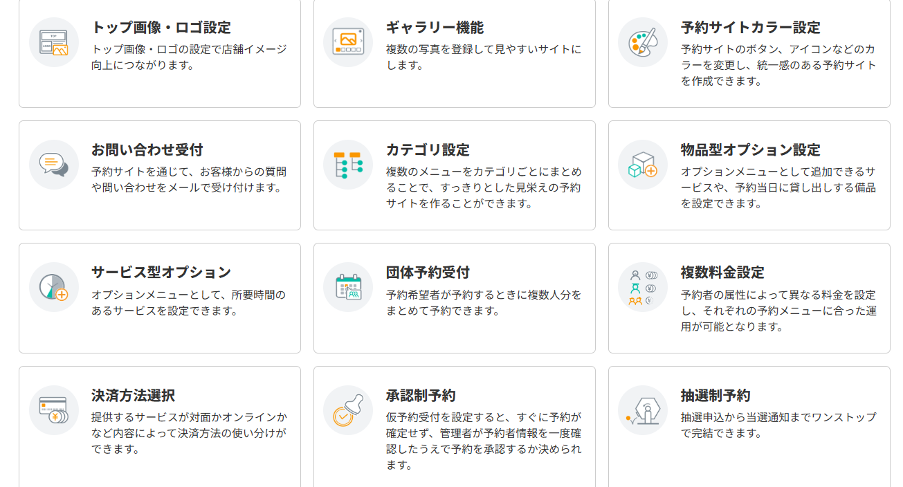Screen dimensions: 903x487
Task: Select the カテゴリ設定 heading
Action: coord(428,150)
